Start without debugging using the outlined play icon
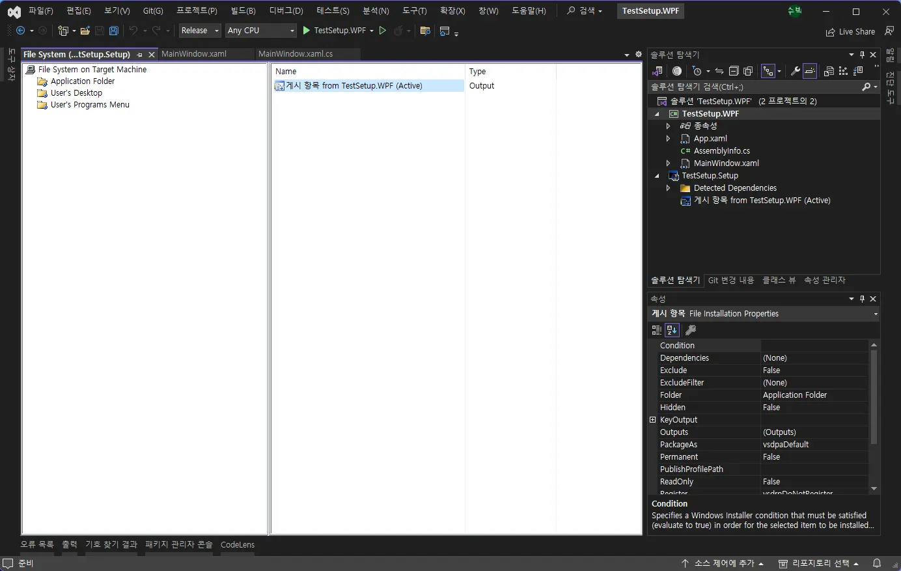Image resolution: width=901 pixels, height=571 pixels. [383, 31]
